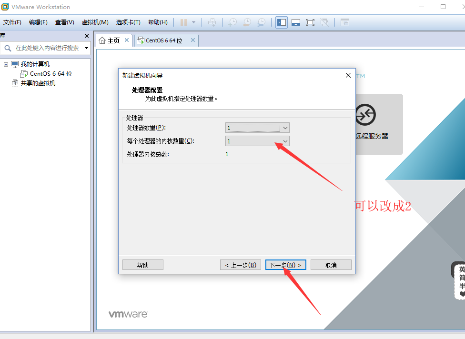The width and height of the screenshot is (465, 339).
Task: Click the 处理器数量 value field
Action: coord(253,128)
